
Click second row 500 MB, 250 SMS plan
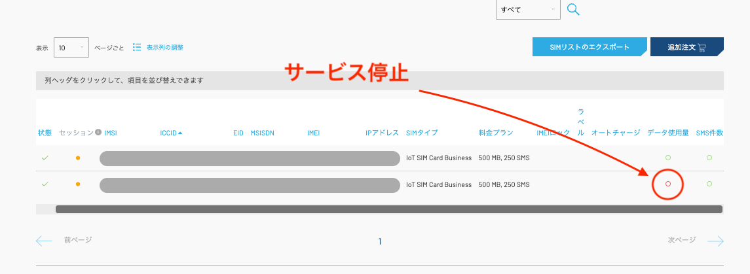[x=504, y=184]
